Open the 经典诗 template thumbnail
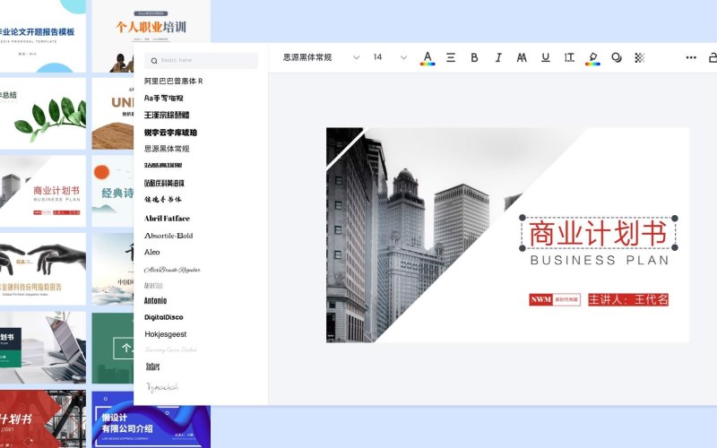This screenshot has width=717, height=448. 113,191
